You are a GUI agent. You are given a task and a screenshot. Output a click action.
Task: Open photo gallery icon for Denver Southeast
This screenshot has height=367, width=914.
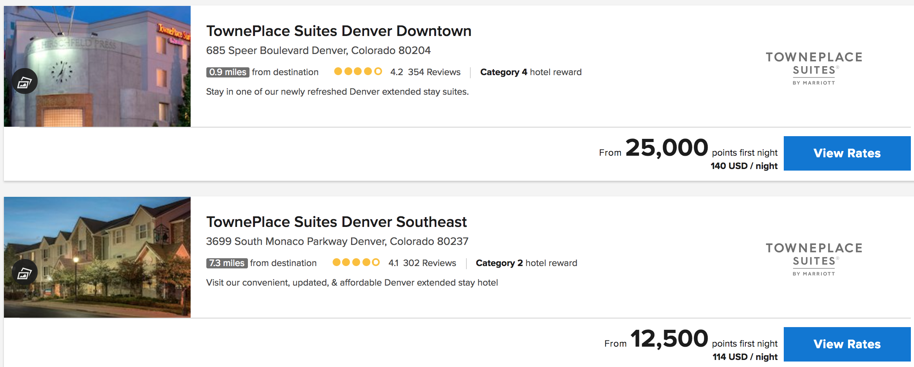click(25, 272)
